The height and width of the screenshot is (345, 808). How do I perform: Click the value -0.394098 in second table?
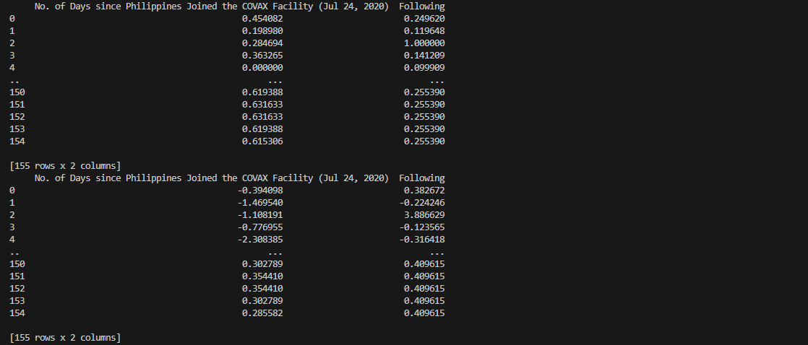point(259,191)
